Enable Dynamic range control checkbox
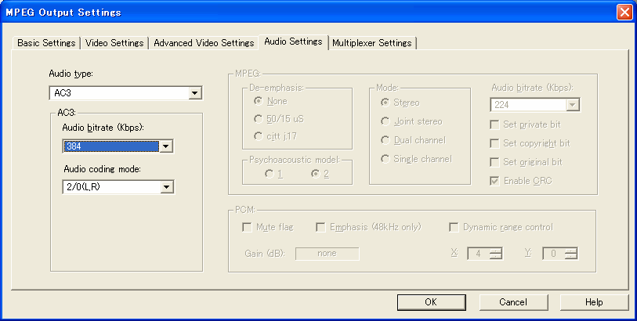 click(x=454, y=228)
